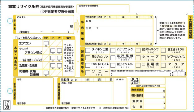Click the 小売業者 名称 field
Image resolution: width=194 pixels, height=112 pixels.
(x=119, y=23)
